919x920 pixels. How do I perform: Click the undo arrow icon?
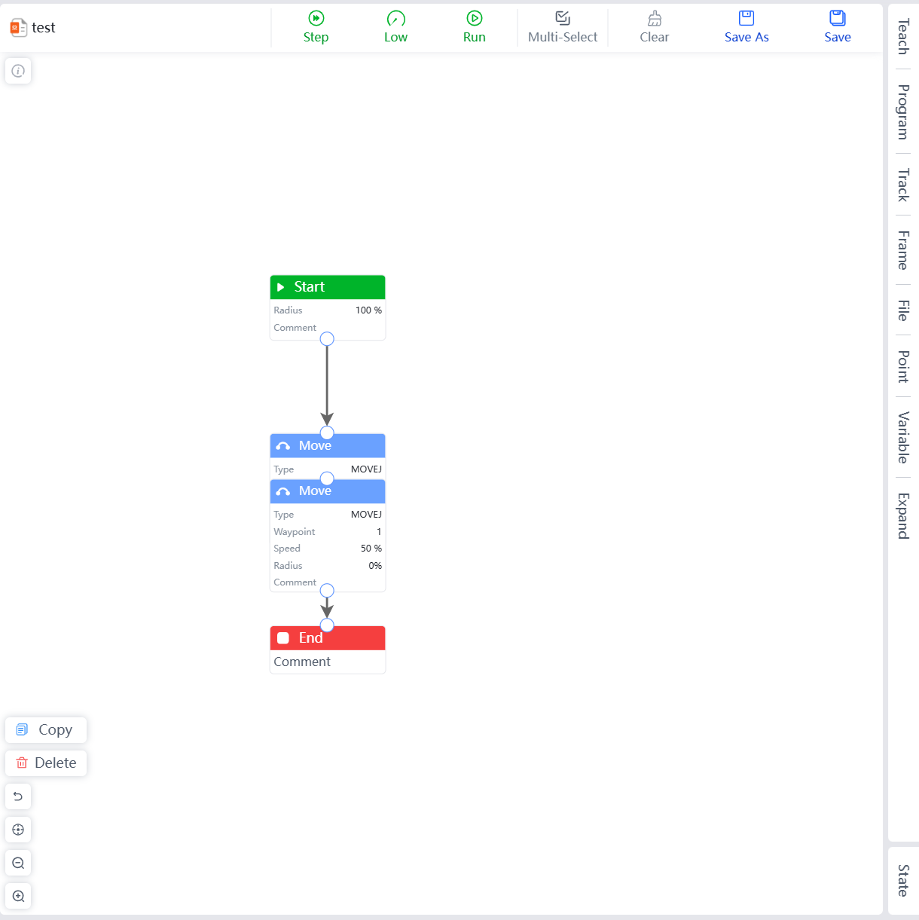[x=18, y=796]
